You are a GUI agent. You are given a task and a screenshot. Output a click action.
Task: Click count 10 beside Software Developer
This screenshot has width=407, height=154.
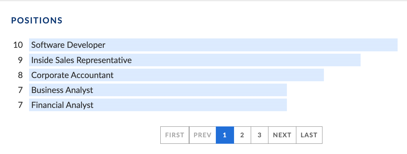[x=18, y=45]
